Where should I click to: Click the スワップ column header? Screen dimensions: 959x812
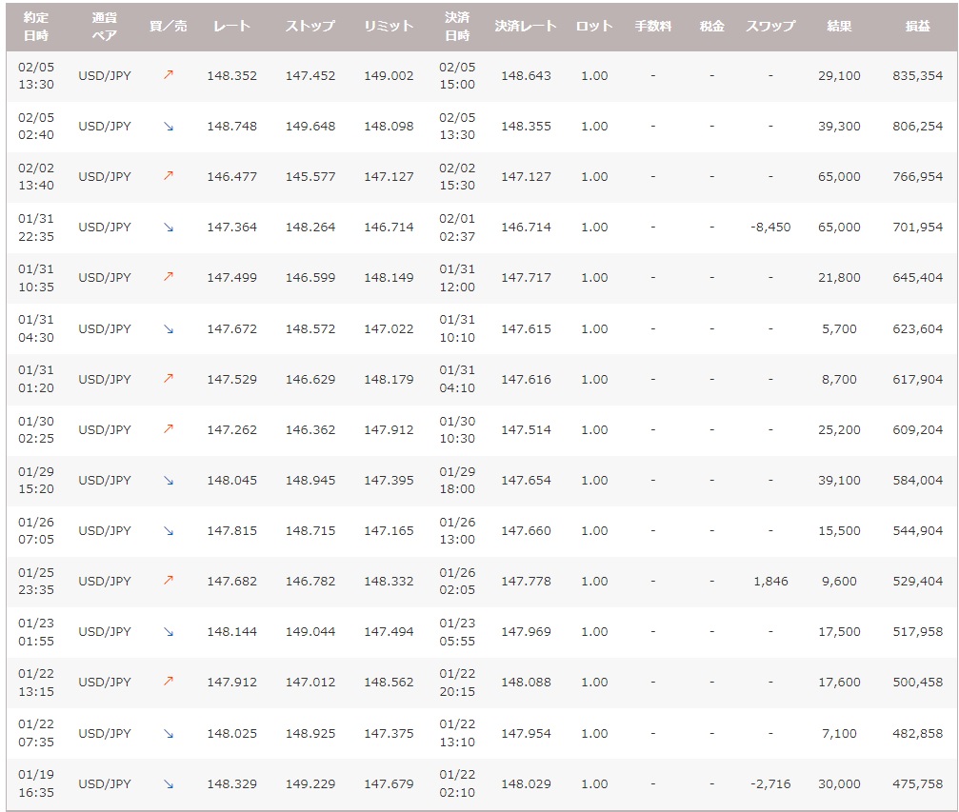(770, 26)
